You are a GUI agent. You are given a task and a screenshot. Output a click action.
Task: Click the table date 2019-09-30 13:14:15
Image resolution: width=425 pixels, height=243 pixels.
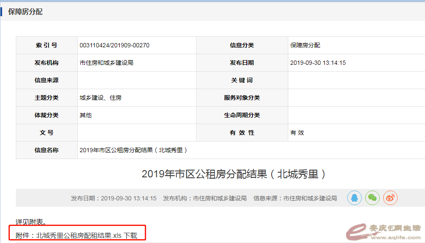coord(318,63)
